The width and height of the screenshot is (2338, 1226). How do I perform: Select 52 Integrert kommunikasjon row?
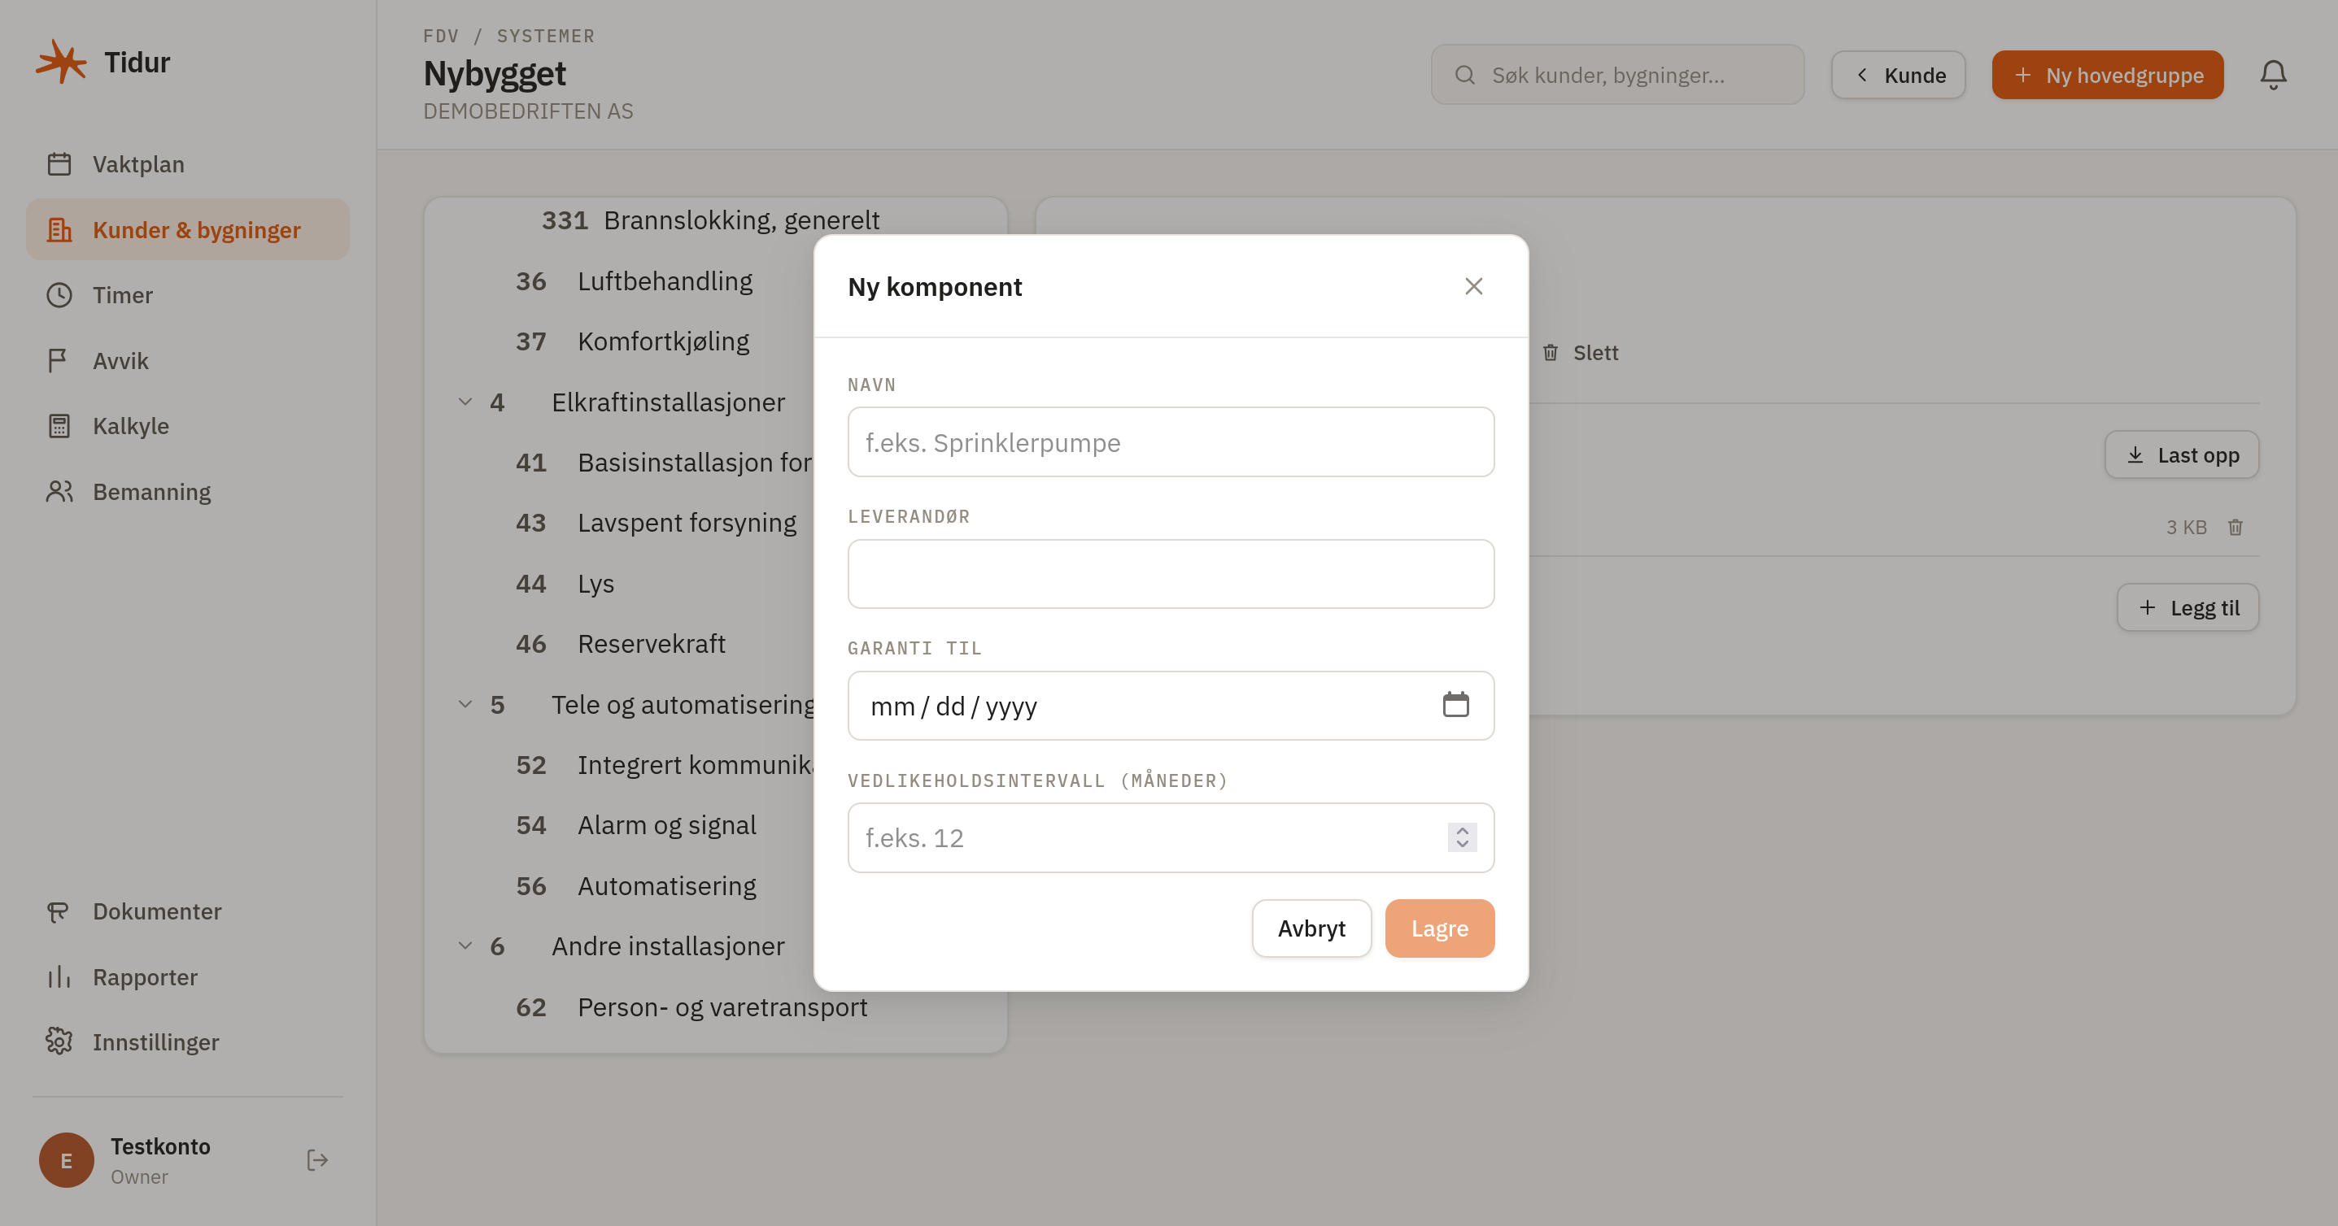[x=662, y=764]
